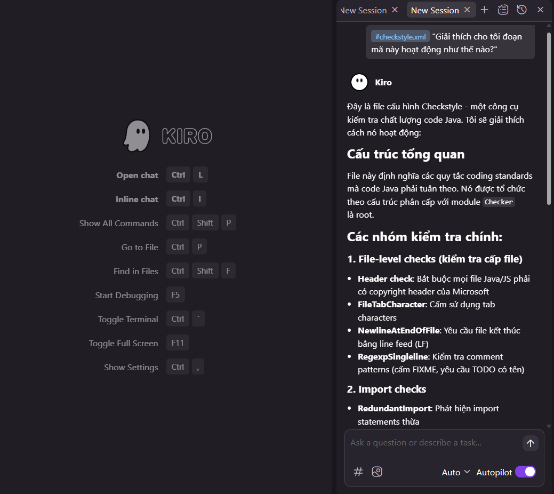Click the Kiro ghost avatar in chat
Screen dimensions: 554x494
pos(359,82)
